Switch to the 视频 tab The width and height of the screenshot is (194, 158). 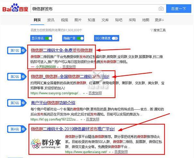click(x=64, y=20)
